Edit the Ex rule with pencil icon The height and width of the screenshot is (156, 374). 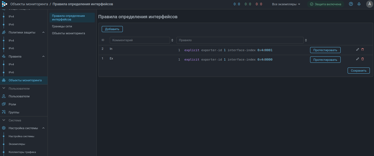point(358,59)
